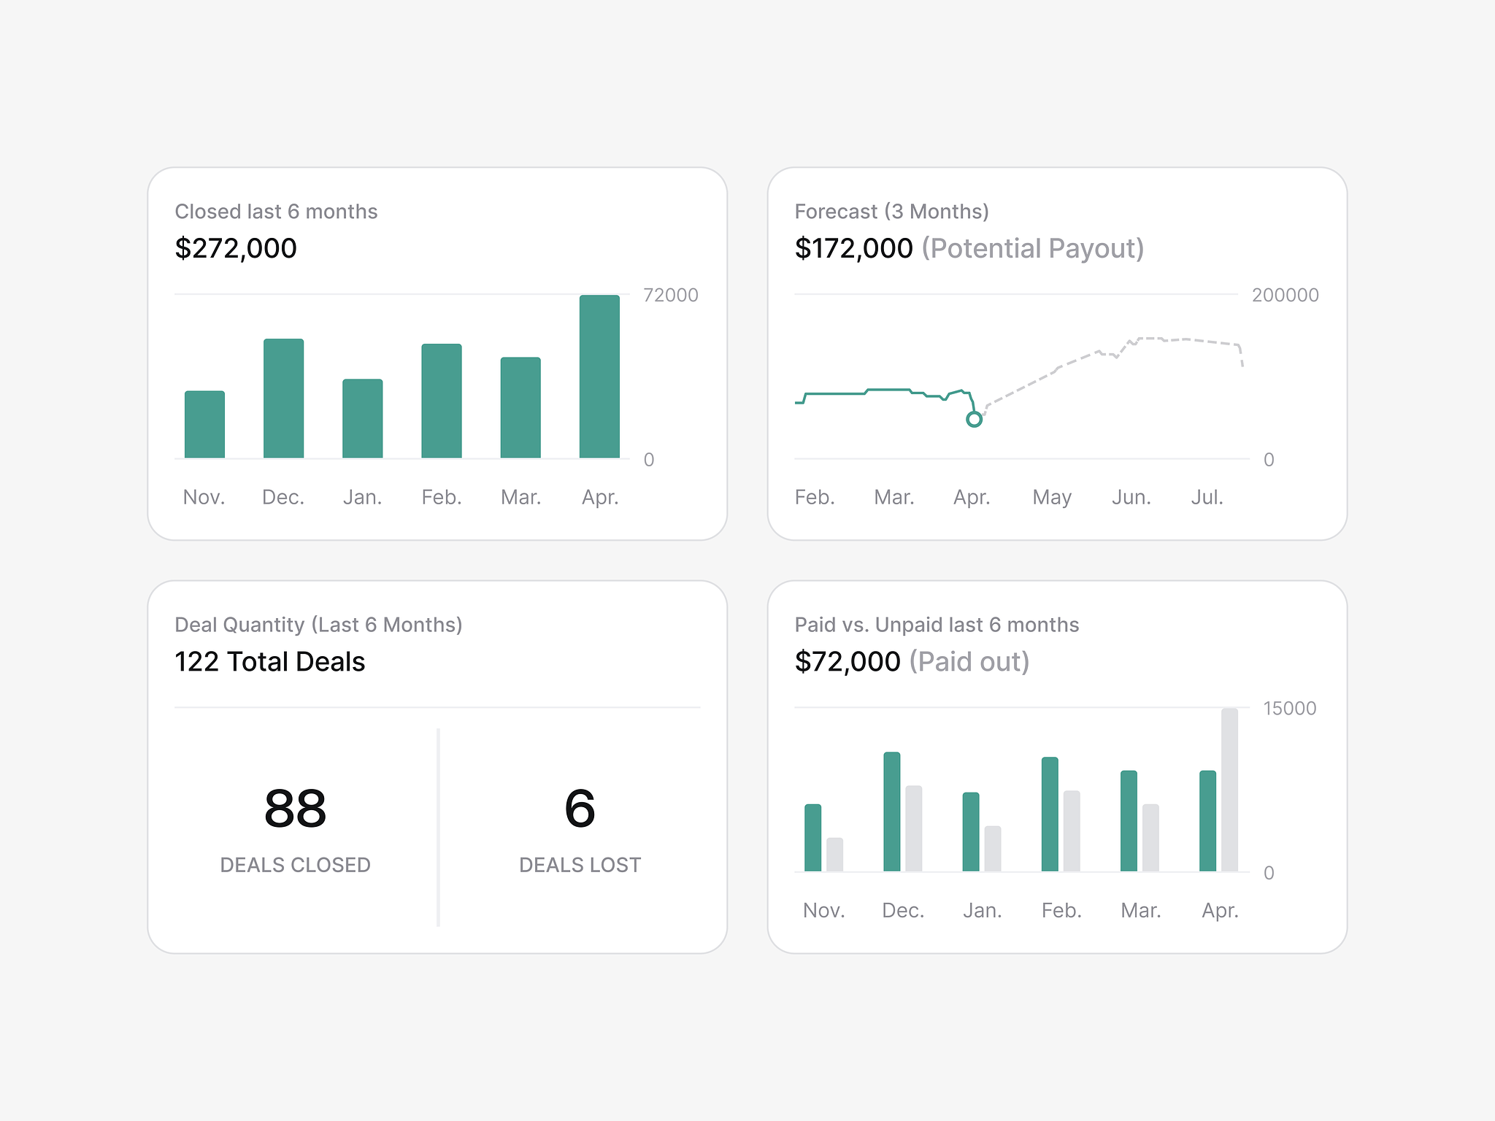Click 'Paid vs. Unpaid last 6 months' title
The width and height of the screenshot is (1495, 1121).
[x=937, y=625]
